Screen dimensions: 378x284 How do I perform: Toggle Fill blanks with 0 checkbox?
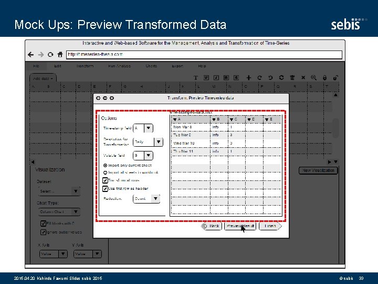43,224
